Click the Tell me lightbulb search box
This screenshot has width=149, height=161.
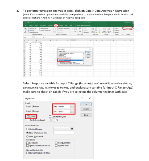pyautogui.click(x=83, y=25)
